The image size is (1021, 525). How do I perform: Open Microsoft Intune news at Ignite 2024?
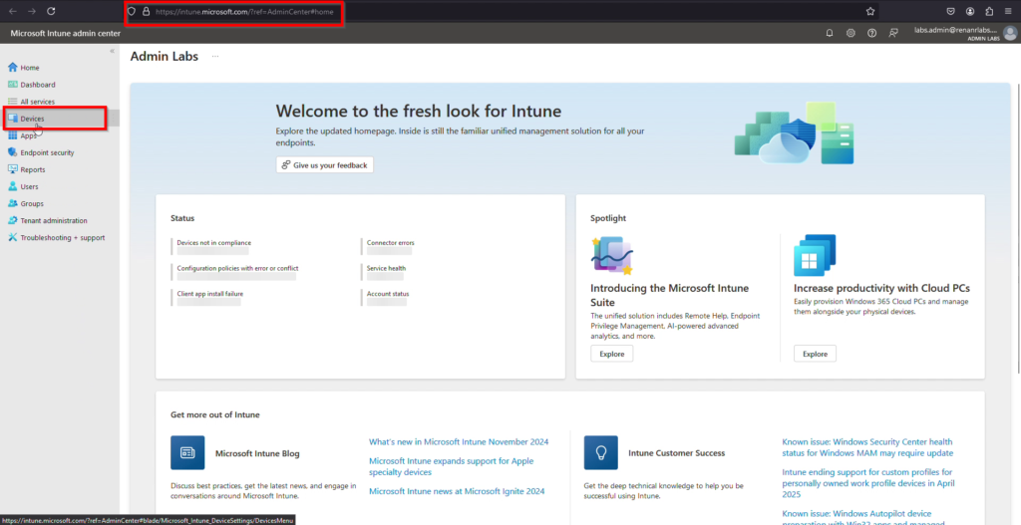pyautogui.click(x=457, y=491)
